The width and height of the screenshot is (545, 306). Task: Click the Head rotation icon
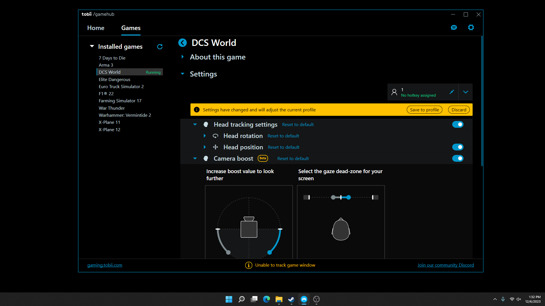pos(215,136)
